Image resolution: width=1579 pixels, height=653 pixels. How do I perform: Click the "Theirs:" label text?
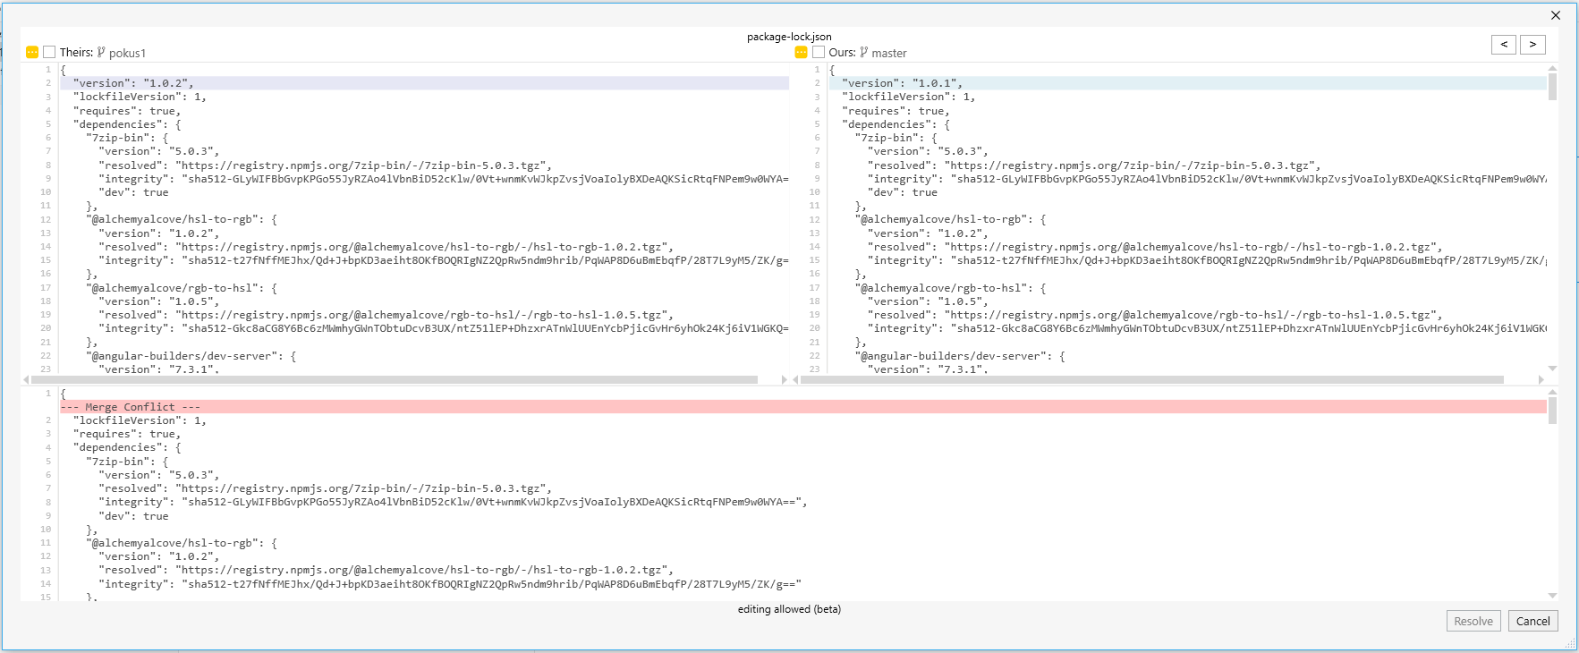click(x=77, y=53)
